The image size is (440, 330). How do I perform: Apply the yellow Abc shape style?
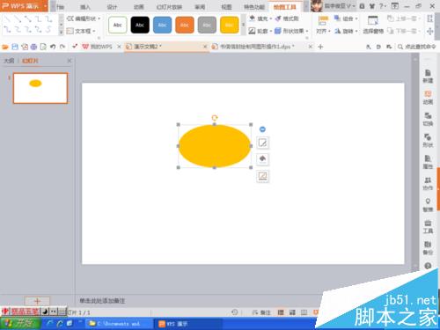(x=229, y=25)
